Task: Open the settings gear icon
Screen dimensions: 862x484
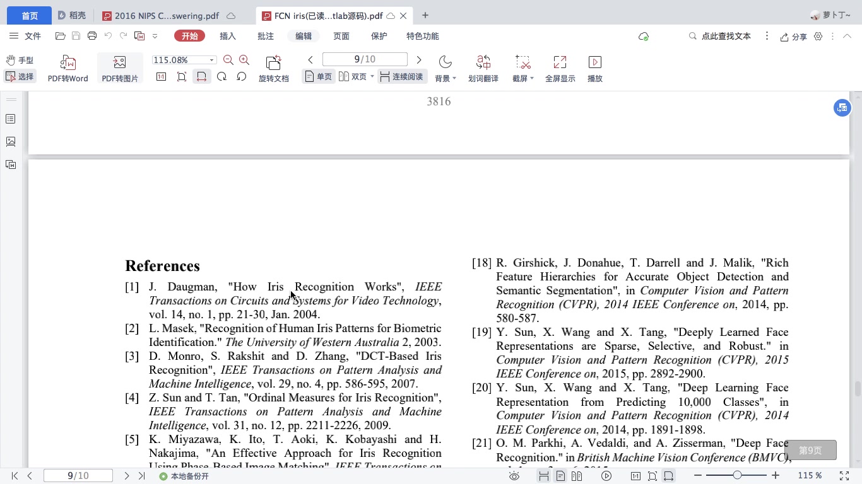Action: click(x=818, y=37)
